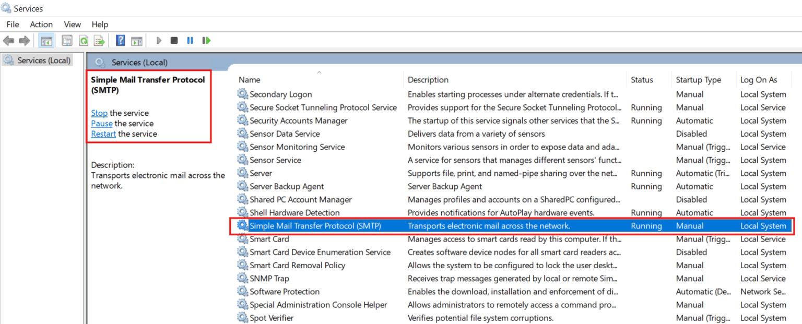Click the gear icon of Software Protection
Screen dimensions: 802x324
[243, 291]
